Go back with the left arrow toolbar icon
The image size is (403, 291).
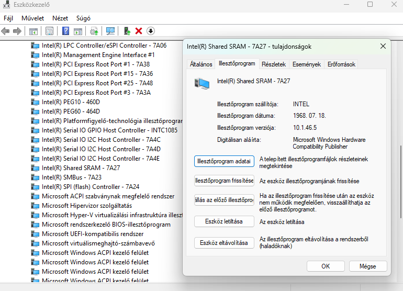coord(5,31)
